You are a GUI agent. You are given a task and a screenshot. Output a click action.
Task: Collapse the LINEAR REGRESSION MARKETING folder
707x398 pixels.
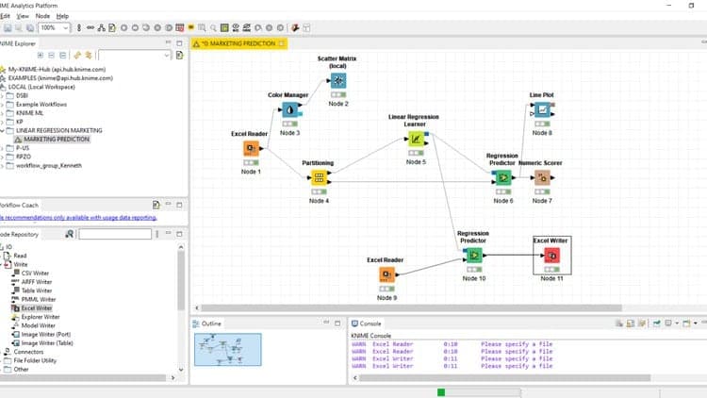click(x=2, y=130)
